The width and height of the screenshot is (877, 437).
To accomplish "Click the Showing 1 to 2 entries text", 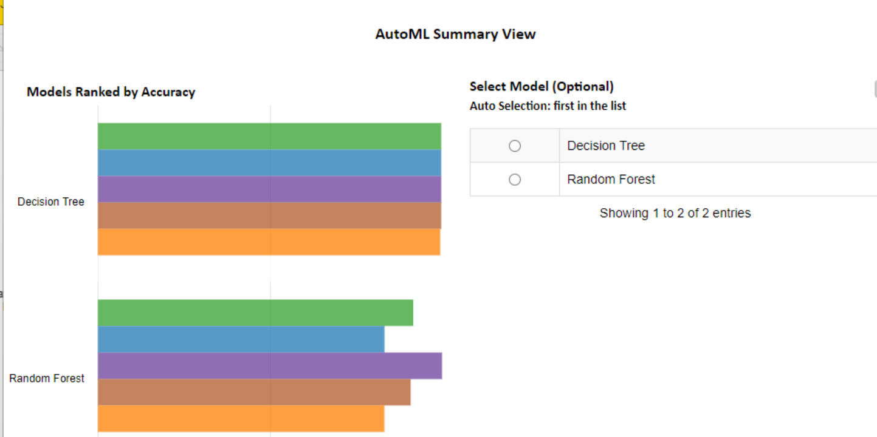I will [675, 213].
